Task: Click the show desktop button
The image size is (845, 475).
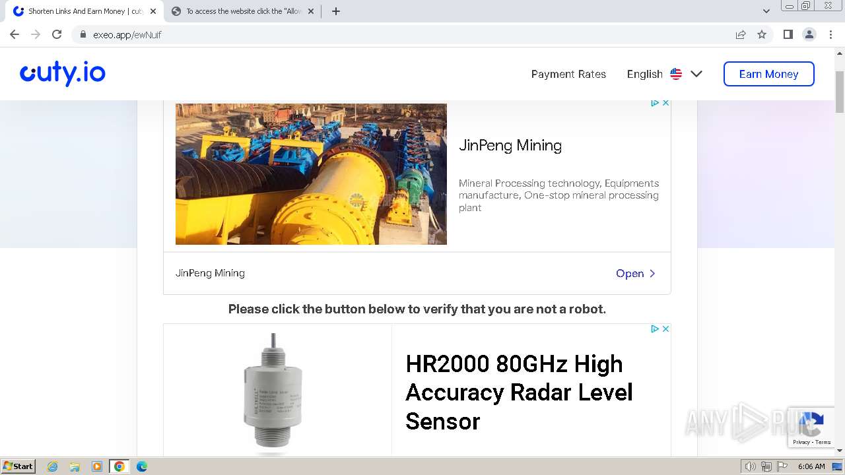Action: 838,466
